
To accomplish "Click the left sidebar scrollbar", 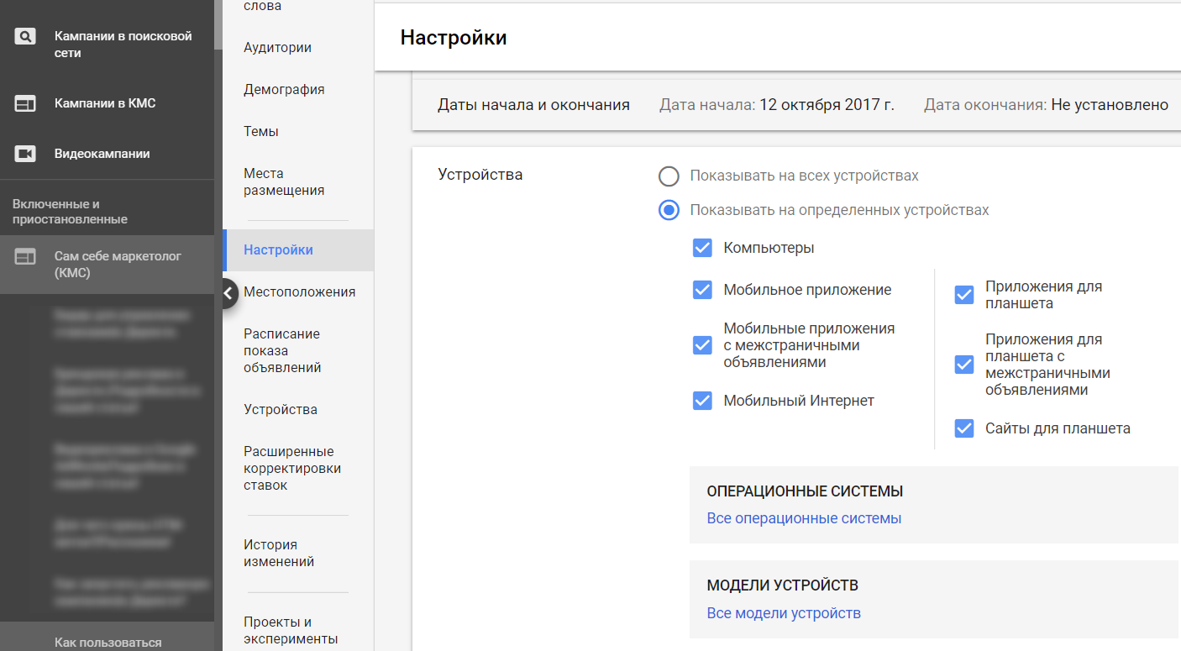I will 218,25.
